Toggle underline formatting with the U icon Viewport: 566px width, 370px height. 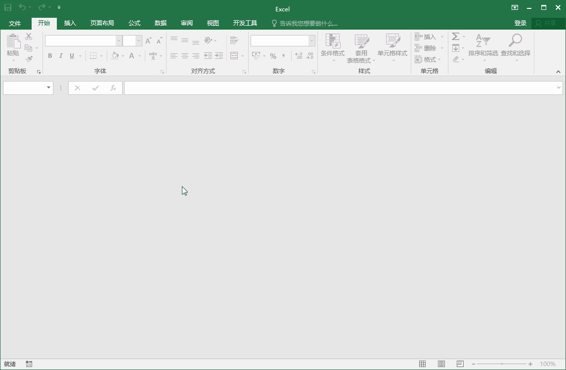[x=71, y=56]
